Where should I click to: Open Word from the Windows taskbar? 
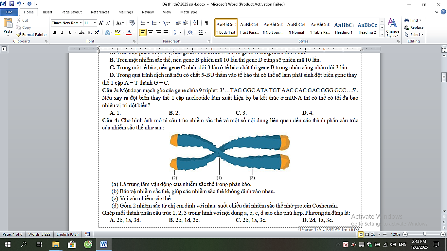click(x=104, y=244)
